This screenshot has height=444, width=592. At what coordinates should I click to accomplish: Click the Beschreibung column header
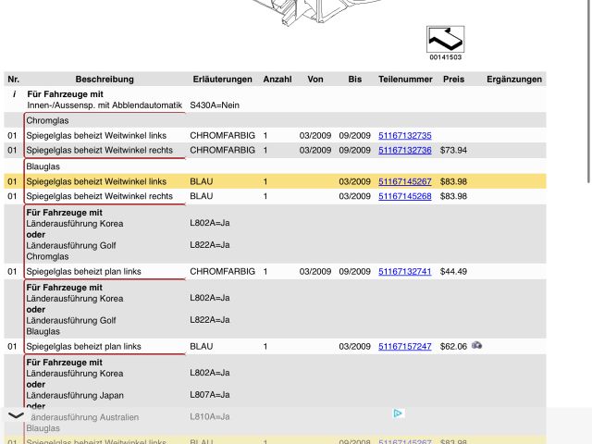pyautogui.click(x=105, y=80)
